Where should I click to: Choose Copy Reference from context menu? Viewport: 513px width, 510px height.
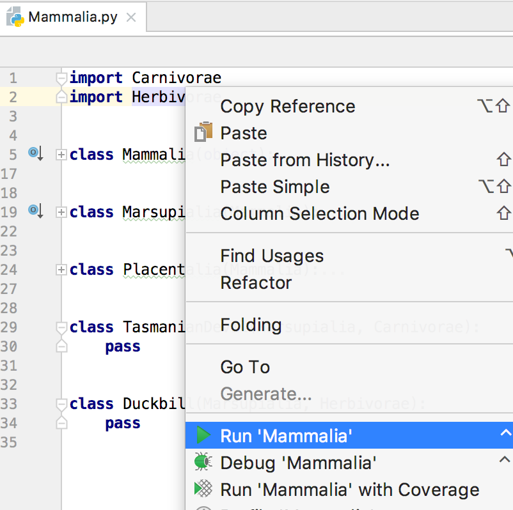coord(287,106)
